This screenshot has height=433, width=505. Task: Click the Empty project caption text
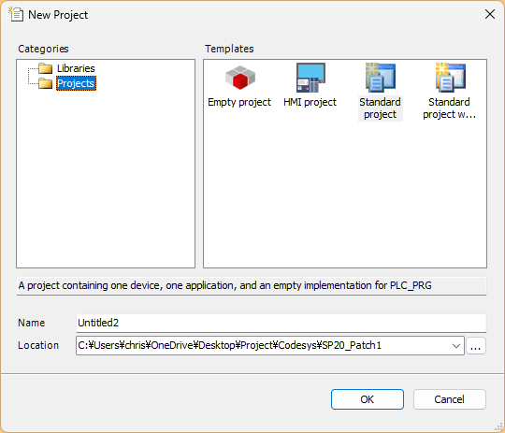coord(239,102)
